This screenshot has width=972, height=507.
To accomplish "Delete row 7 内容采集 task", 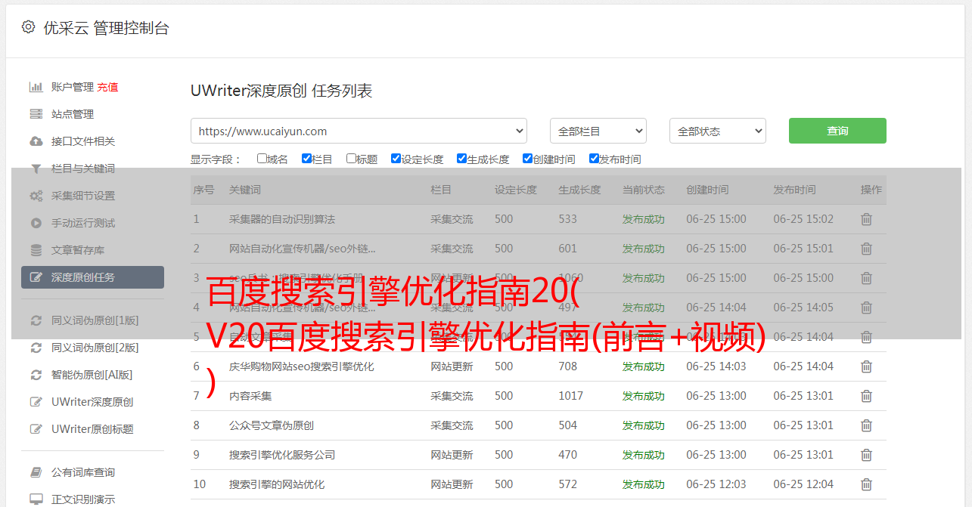I will pos(867,396).
